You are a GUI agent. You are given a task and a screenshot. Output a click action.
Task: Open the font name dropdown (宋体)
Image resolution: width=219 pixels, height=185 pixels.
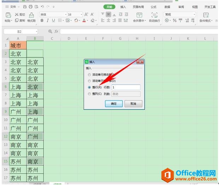(x=66, y=15)
